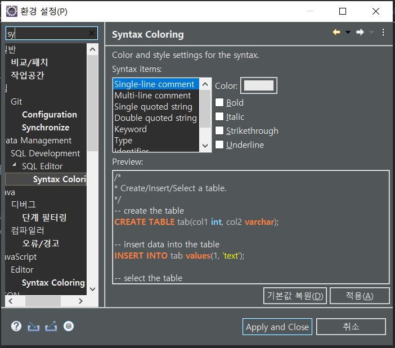395x348 pixels.
Task: Maximize the 환경 설정 dialog
Action: (342, 11)
